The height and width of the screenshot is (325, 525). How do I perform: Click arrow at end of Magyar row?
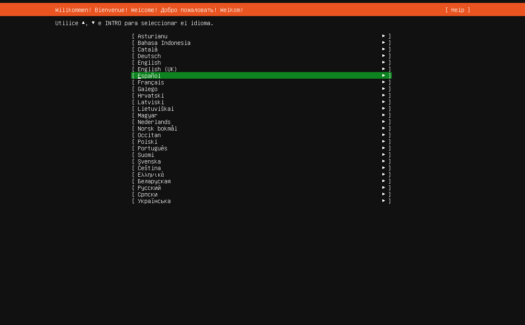click(384, 115)
